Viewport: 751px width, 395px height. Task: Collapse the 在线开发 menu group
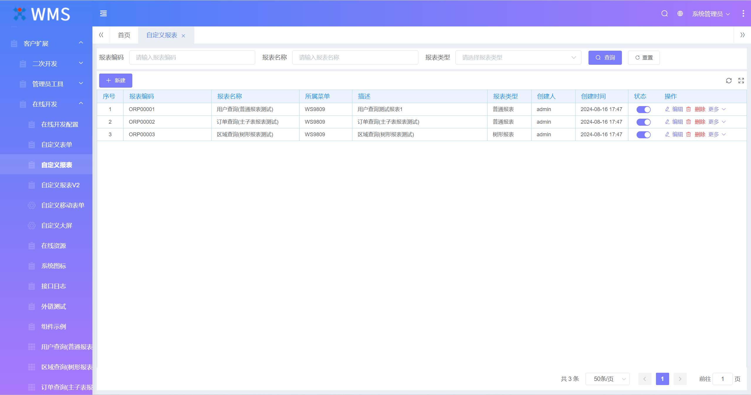point(46,104)
